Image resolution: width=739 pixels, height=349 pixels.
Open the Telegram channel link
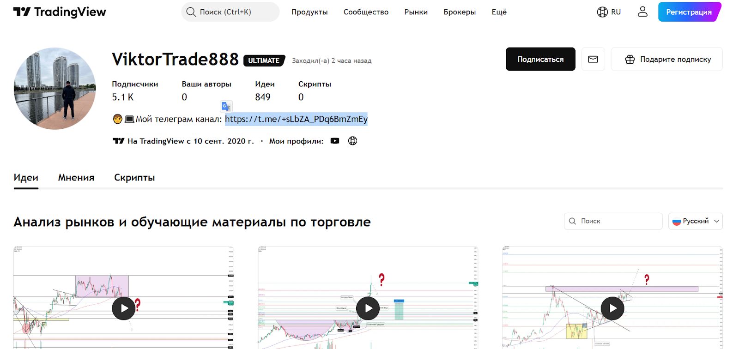[x=296, y=119]
